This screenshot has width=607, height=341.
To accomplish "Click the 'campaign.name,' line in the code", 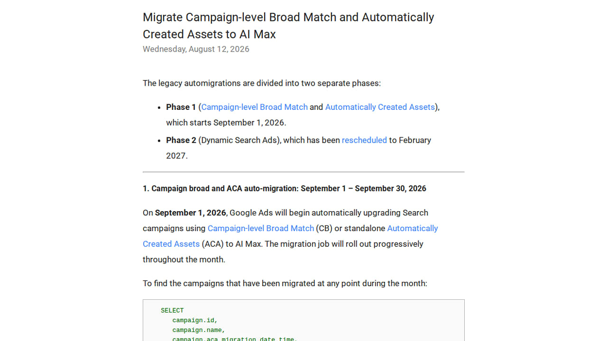I will (x=199, y=330).
